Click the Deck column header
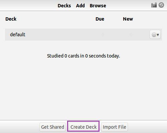The image size is (167, 133). [x=11, y=19]
